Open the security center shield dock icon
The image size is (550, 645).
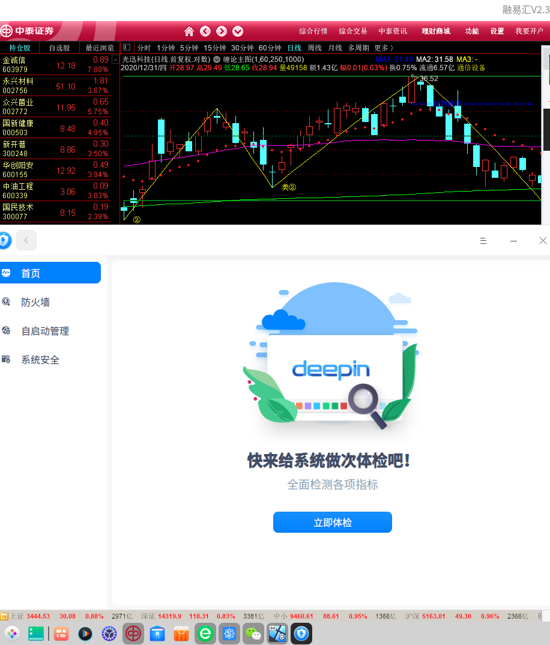[x=301, y=634]
